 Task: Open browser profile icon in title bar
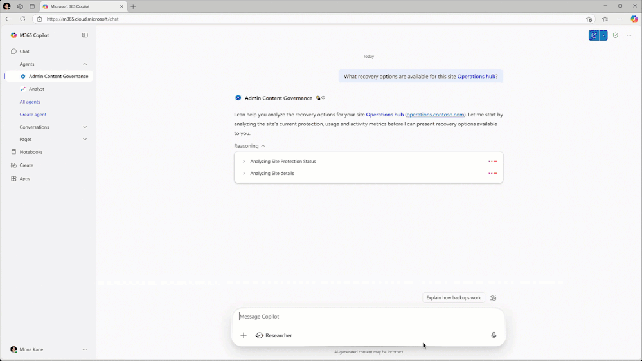click(6, 6)
